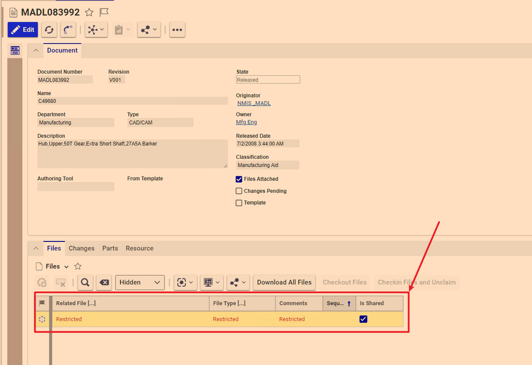This screenshot has width=532, height=365.
Task: Open the Hidden dropdown in Files toolbar
Action: (x=140, y=282)
